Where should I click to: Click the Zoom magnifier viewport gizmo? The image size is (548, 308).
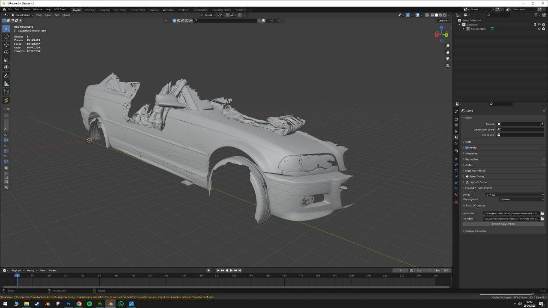tap(448, 46)
